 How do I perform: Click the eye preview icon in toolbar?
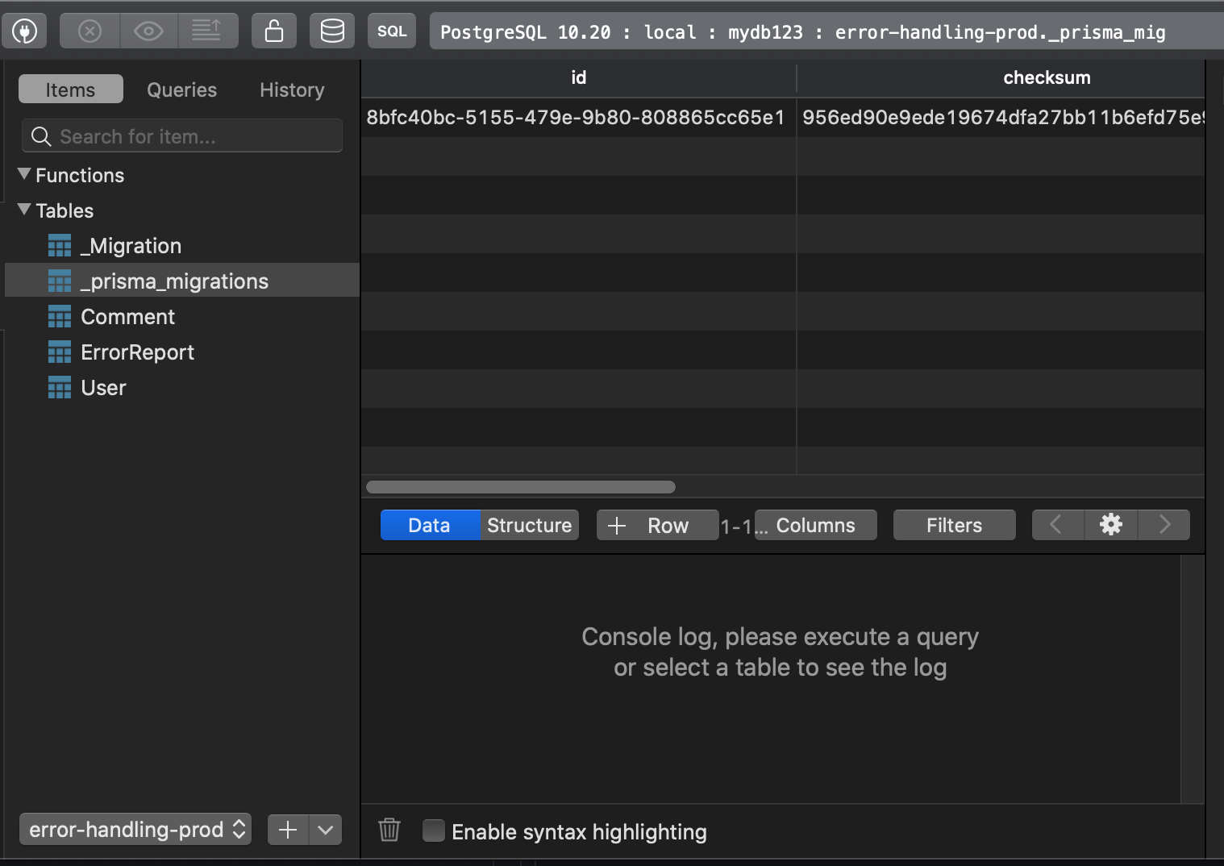(148, 31)
